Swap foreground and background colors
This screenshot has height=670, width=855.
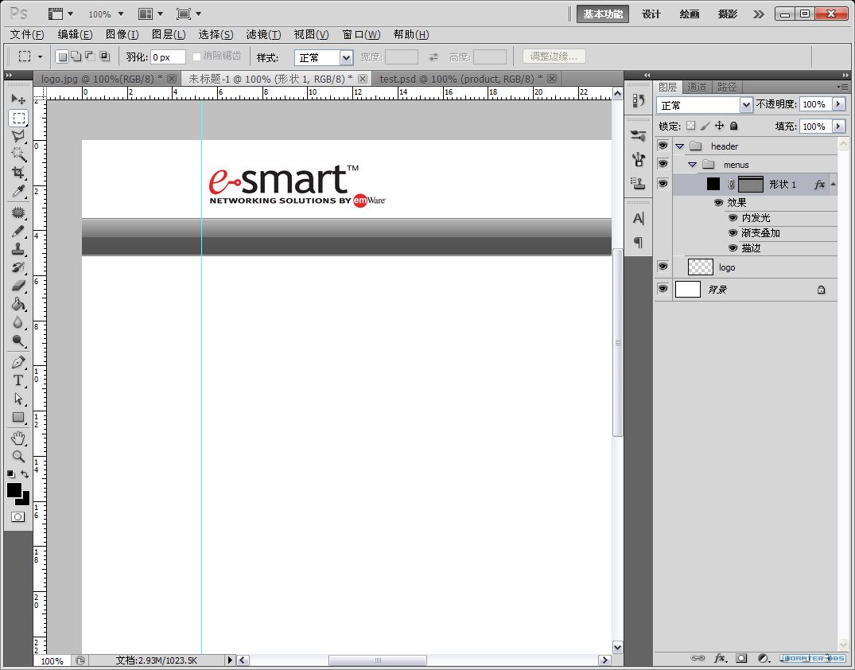coord(25,474)
